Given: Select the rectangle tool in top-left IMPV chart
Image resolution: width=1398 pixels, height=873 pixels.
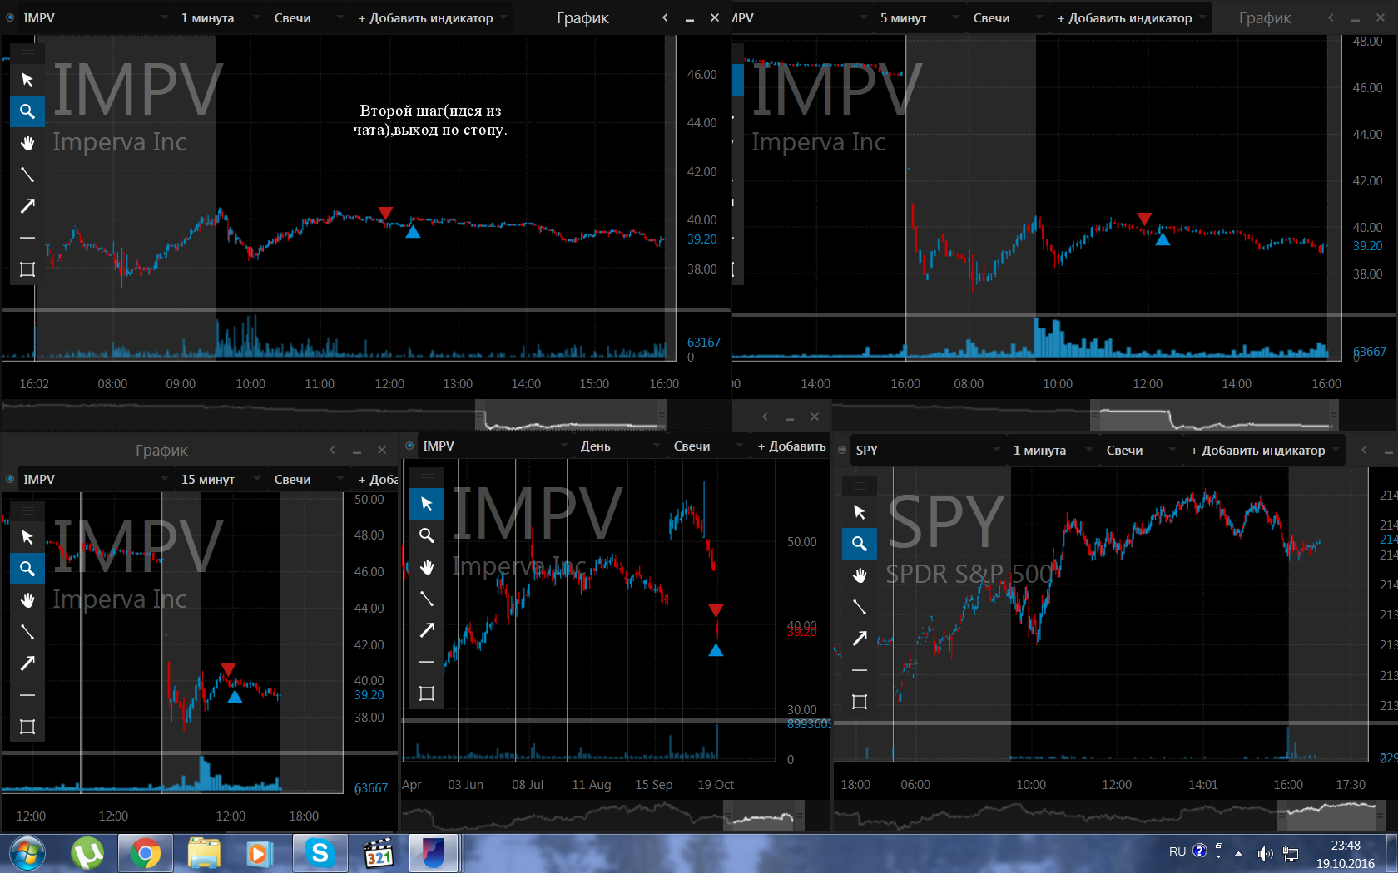Looking at the screenshot, I should pyautogui.click(x=27, y=269).
